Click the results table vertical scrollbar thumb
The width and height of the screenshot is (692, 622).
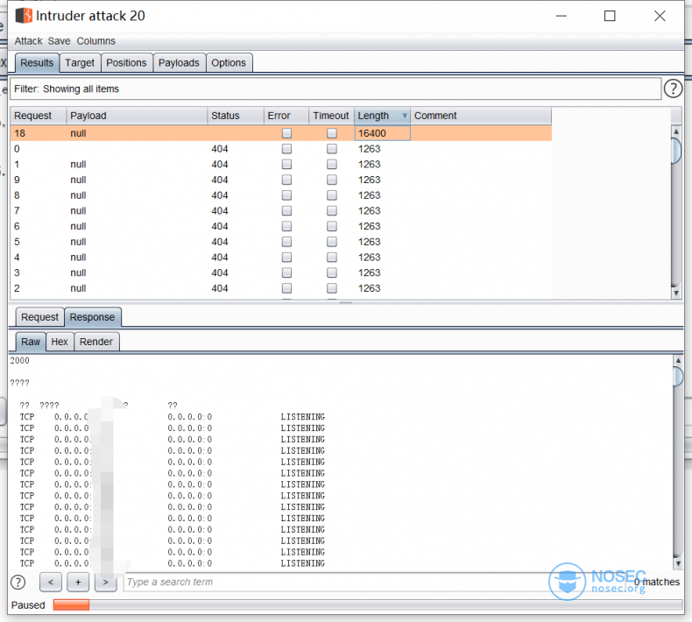coord(675,151)
